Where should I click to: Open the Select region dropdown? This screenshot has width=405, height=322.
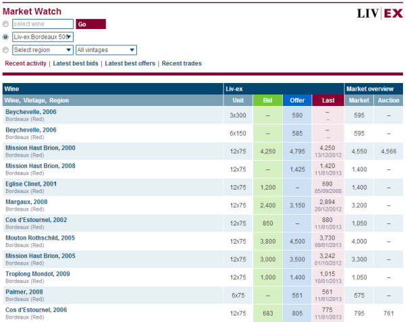tap(43, 50)
